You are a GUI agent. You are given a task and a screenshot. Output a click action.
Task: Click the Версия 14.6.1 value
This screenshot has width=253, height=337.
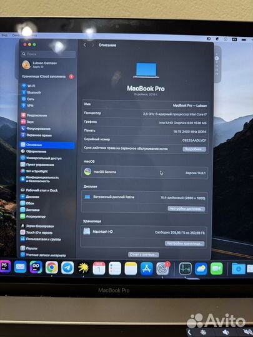(196, 173)
